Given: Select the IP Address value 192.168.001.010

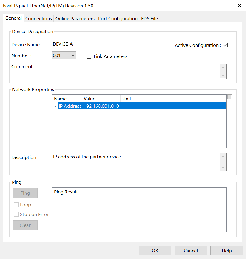Looking at the screenshot, I should 101,106.
